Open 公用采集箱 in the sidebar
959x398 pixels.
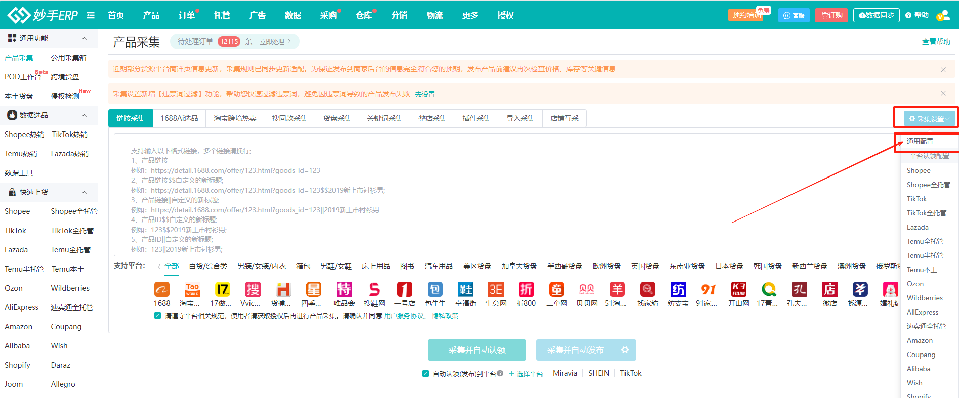pyautogui.click(x=69, y=58)
